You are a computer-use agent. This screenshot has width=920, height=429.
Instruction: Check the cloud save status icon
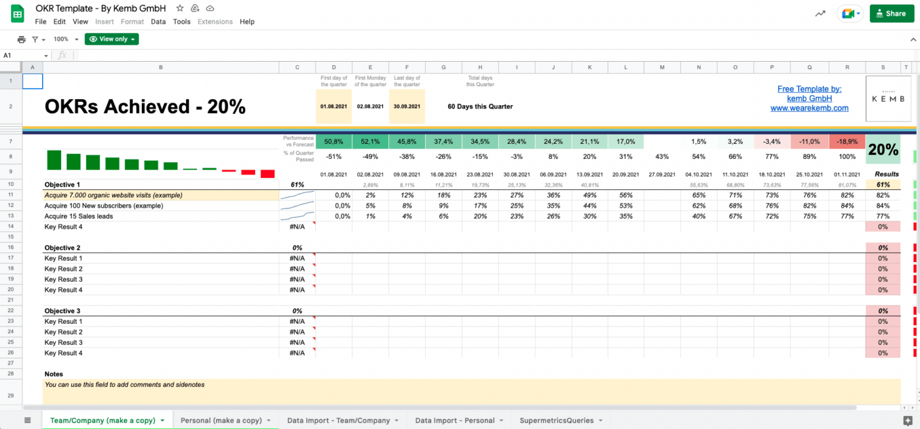click(x=210, y=9)
